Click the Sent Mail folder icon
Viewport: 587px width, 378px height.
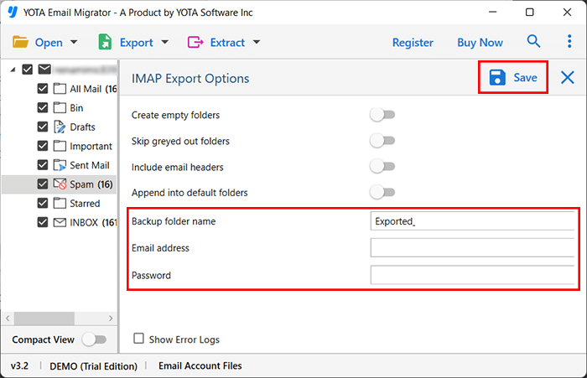(x=60, y=165)
